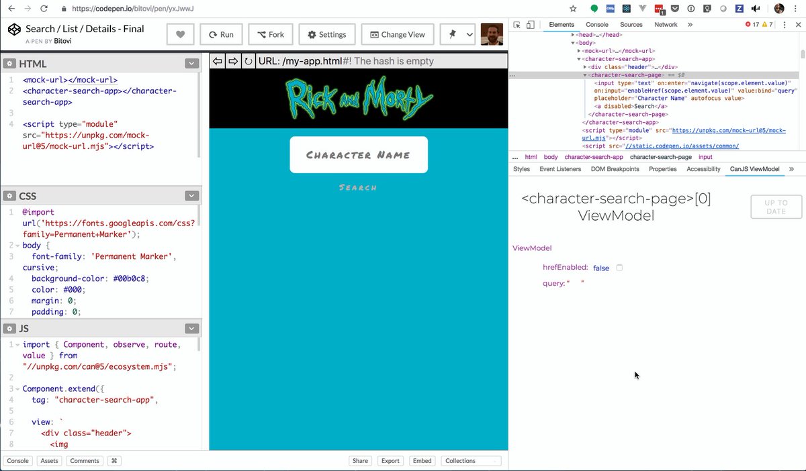
Task: Toggle the hrefEnabled checkbox
Action: click(x=619, y=268)
